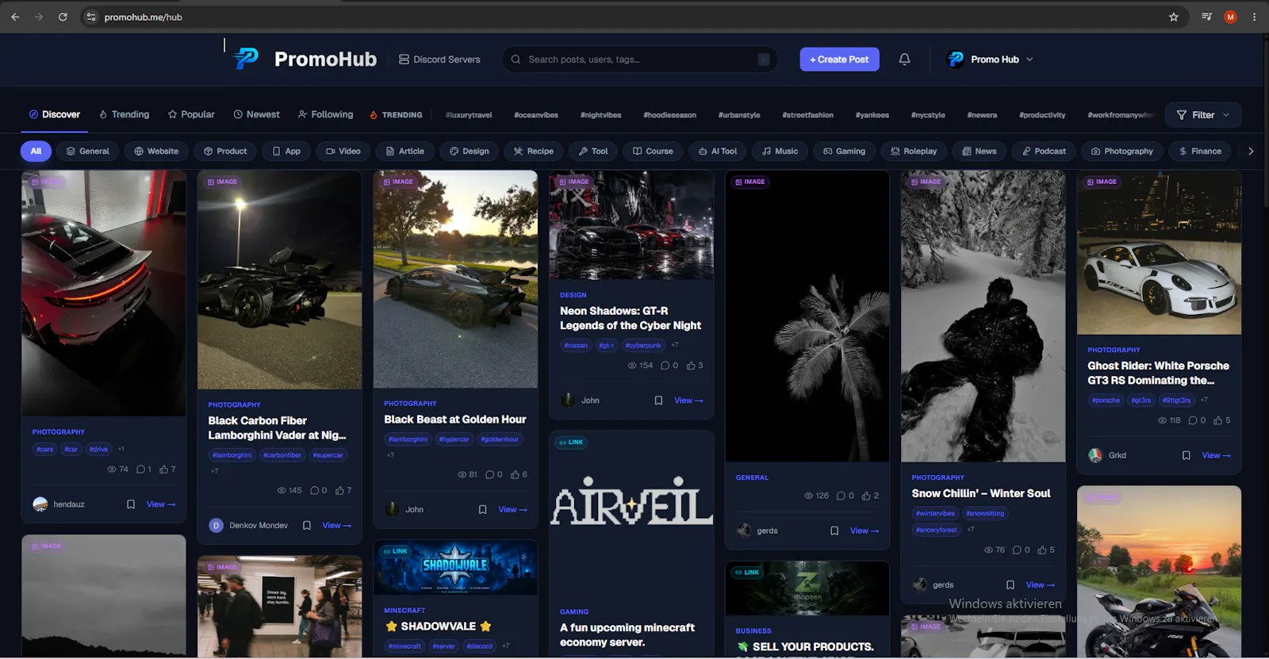The height and width of the screenshot is (659, 1269).
Task: Expand +7 tags on Ghost Rider Porsche post
Action: pos(1204,400)
